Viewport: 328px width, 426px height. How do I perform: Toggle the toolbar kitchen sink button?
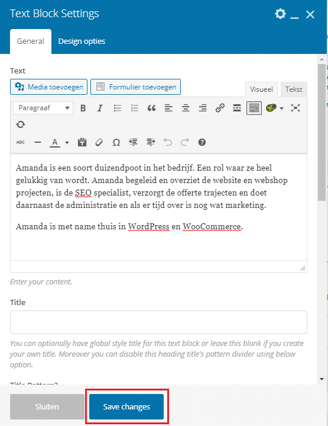click(x=254, y=108)
